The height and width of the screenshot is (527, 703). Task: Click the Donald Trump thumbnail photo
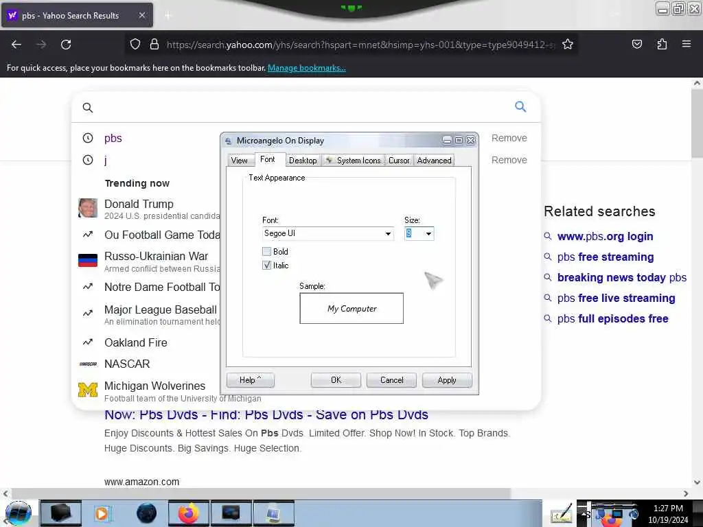click(x=88, y=208)
